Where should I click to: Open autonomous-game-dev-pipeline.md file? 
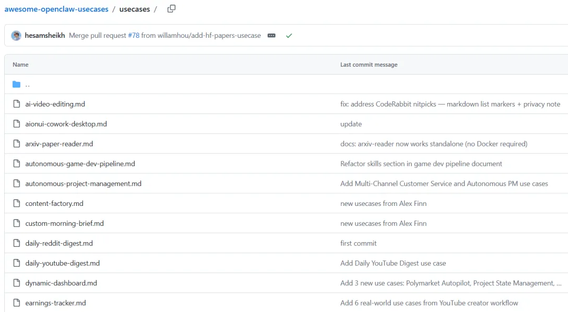tap(80, 164)
